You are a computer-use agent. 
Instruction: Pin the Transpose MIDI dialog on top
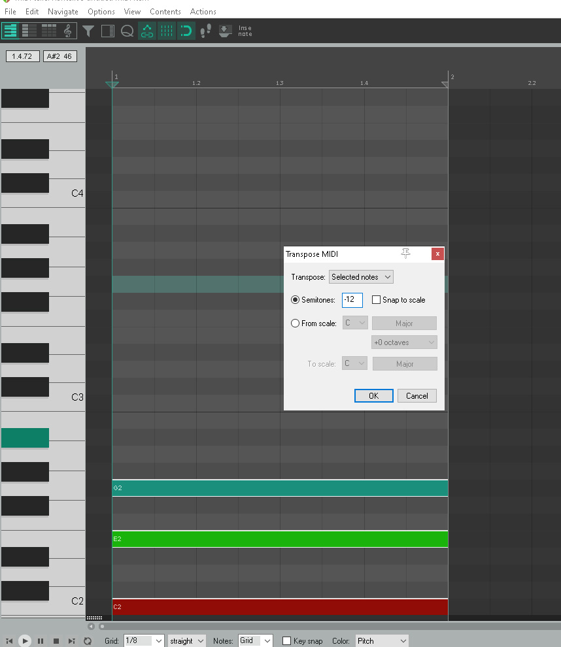[406, 254]
